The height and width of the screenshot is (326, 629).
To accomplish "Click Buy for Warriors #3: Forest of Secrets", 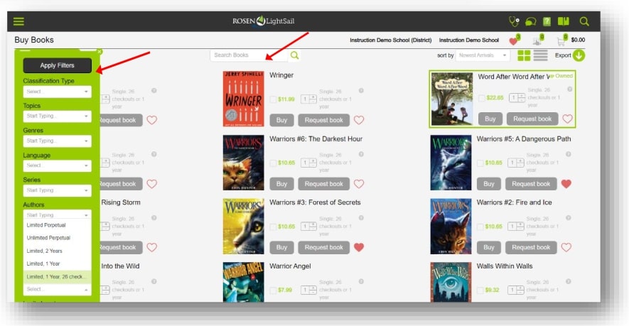I will tap(281, 247).
